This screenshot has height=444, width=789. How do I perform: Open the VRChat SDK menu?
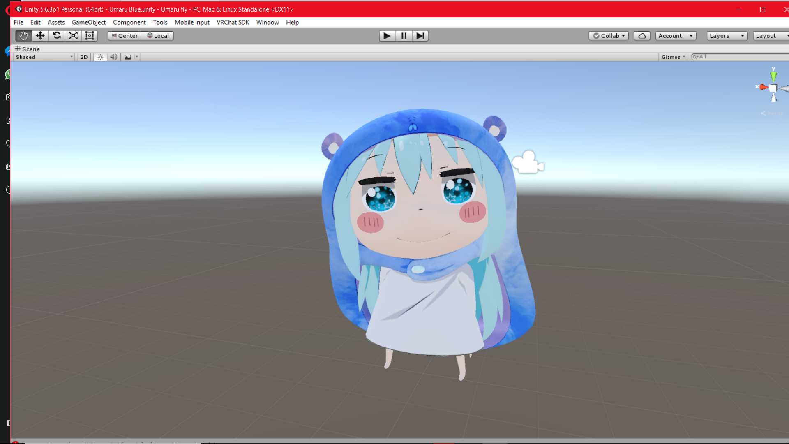pos(233,22)
